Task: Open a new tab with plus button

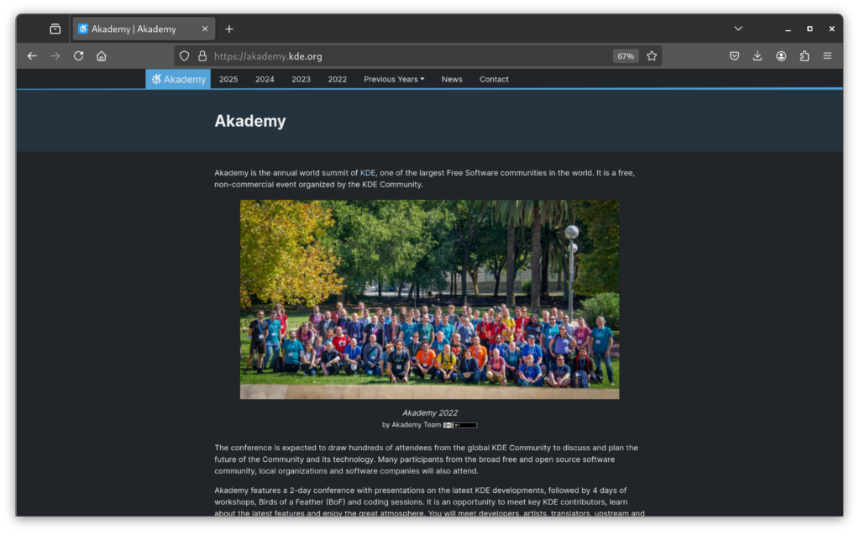Action: pyautogui.click(x=229, y=29)
